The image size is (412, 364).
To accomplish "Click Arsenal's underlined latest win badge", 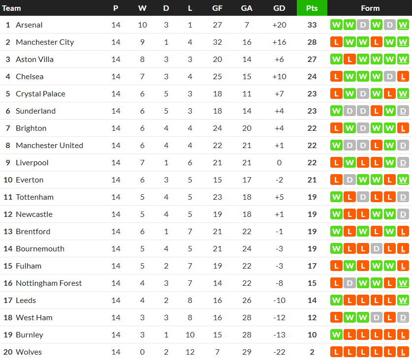I will click(403, 25).
